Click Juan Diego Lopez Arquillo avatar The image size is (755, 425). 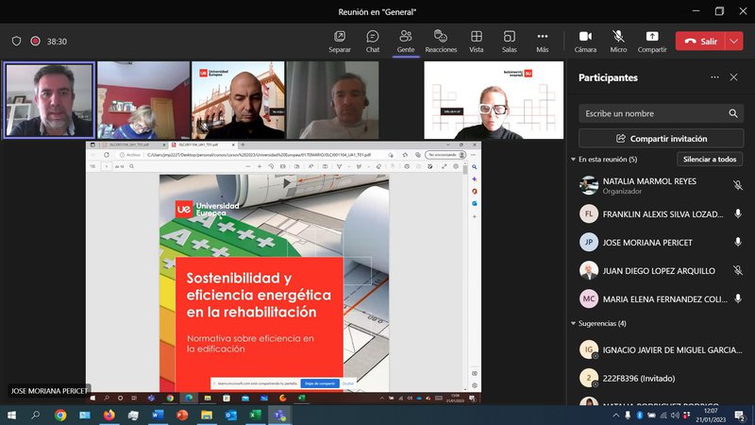click(588, 270)
